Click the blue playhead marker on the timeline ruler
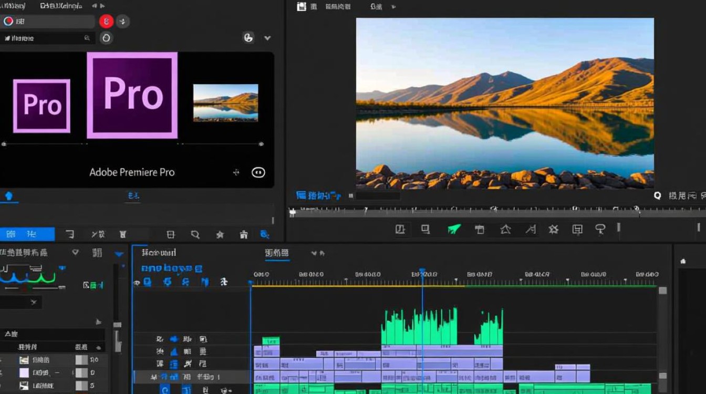This screenshot has height=394, width=706. (x=422, y=272)
